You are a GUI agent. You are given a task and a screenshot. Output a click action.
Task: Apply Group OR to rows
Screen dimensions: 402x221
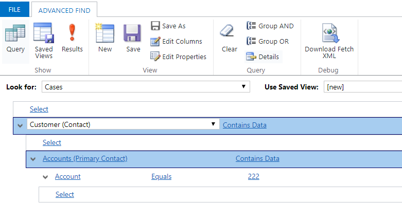(268, 41)
